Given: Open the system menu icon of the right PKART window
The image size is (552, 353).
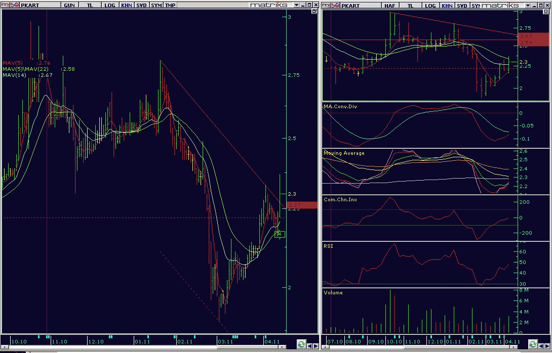Looking at the screenshot, I should 326,5.
